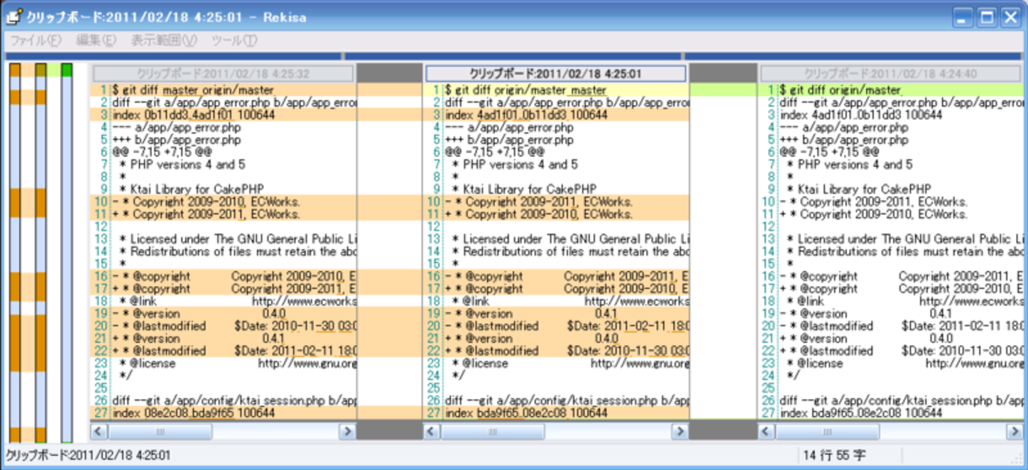Click the left arrow of 4:25:32 pane scrollbar

98,432
